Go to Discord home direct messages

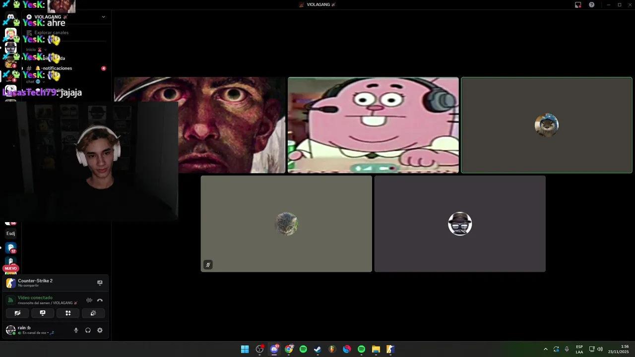(x=10, y=17)
